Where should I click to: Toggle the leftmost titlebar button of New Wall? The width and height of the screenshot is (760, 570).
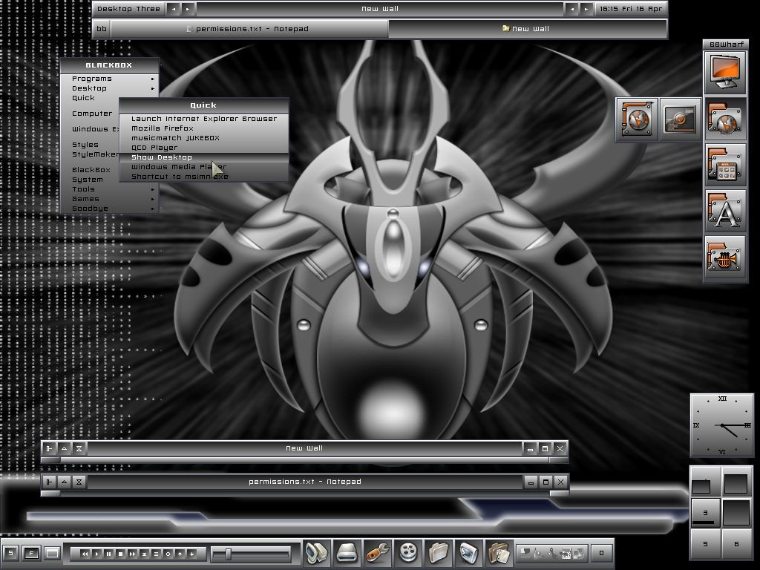click(x=49, y=448)
